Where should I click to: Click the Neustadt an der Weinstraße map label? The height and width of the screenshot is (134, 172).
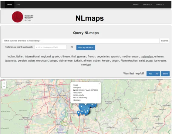[25, 118]
